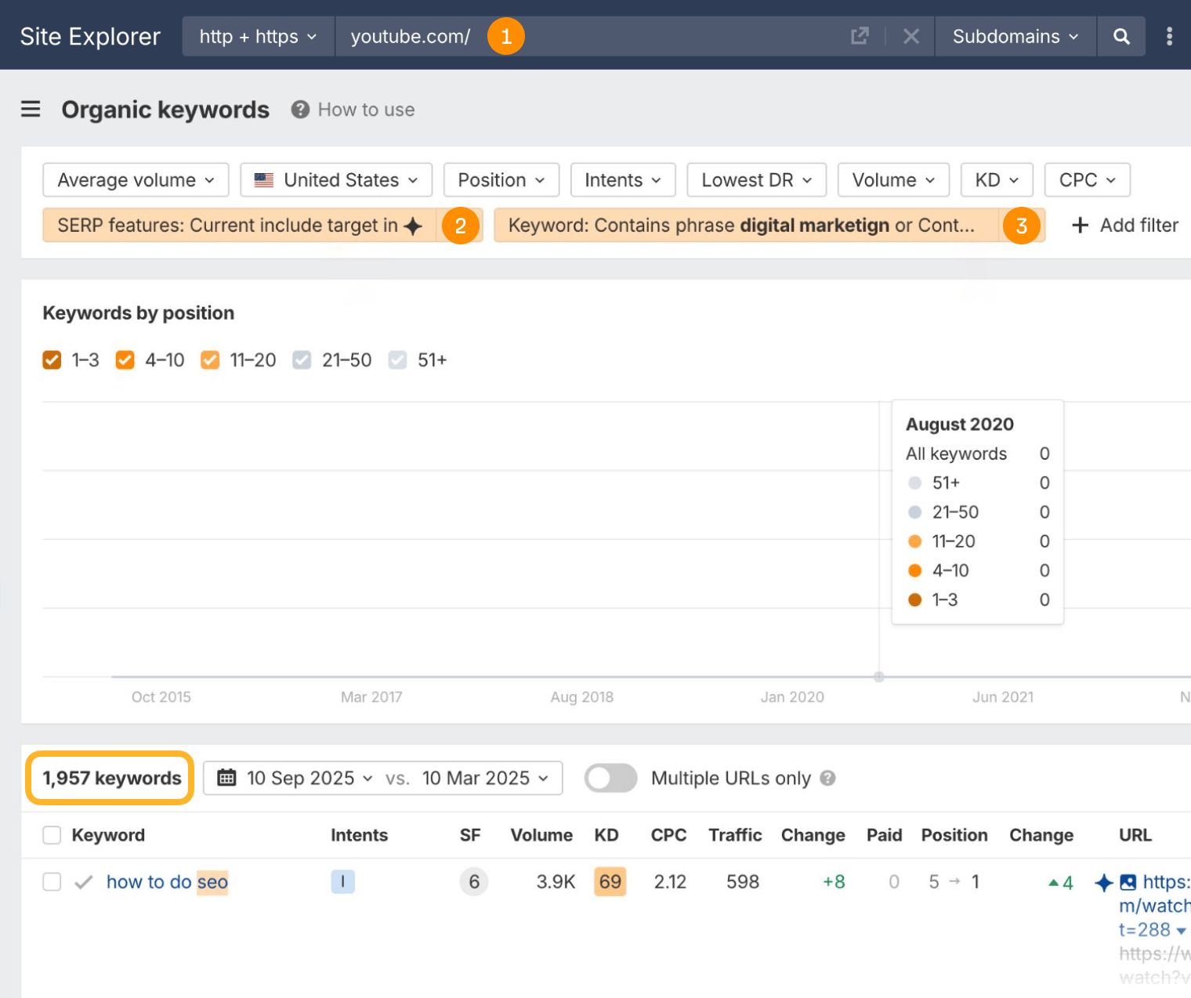Open the KD filter dropdown
Screen dimensions: 1191x998
click(x=997, y=180)
